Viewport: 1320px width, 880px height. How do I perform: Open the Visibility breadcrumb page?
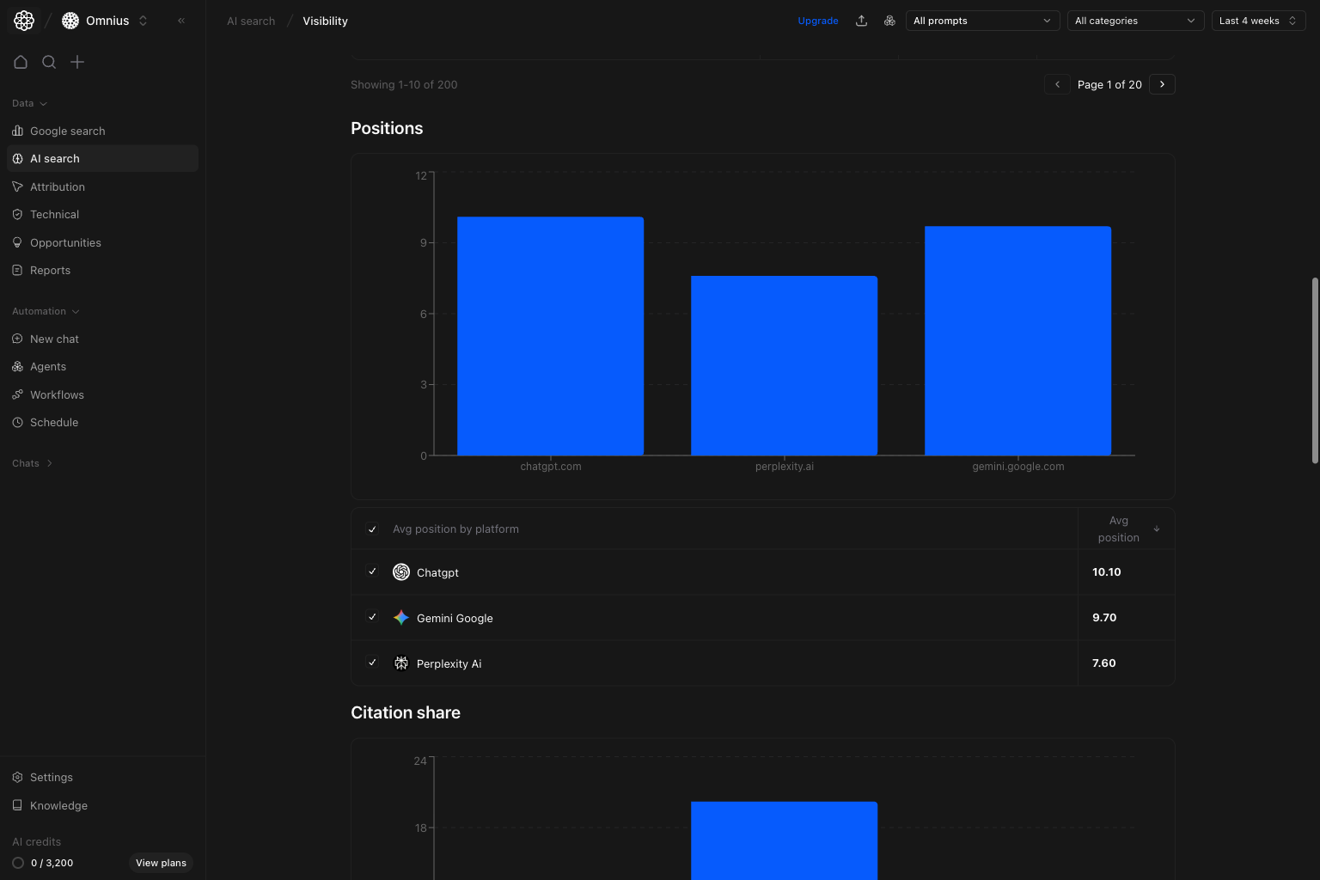(x=324, y=21)
